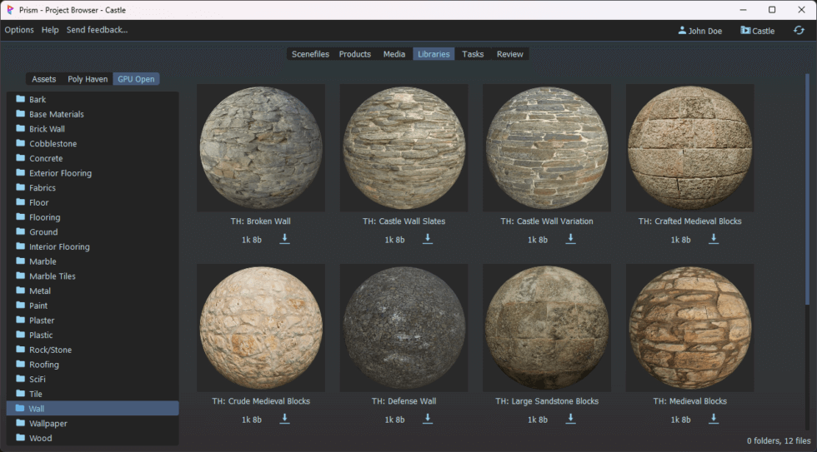Click the Medieval Blocks sphere thumbnail
Image resolution: width=817 pixels, height=452 pixels.
(689, 328)
